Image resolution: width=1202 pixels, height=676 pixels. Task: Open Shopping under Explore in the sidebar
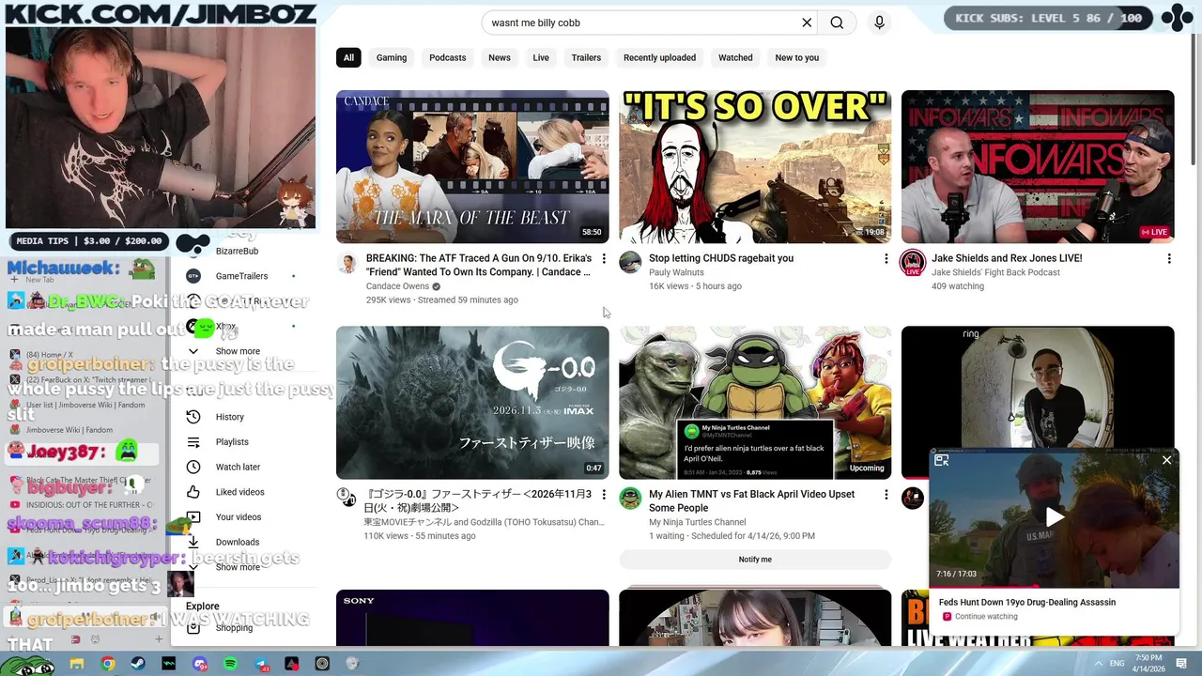point(234,627)
